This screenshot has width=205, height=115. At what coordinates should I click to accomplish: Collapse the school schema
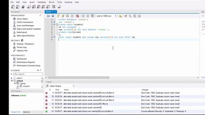pos(12,81)
